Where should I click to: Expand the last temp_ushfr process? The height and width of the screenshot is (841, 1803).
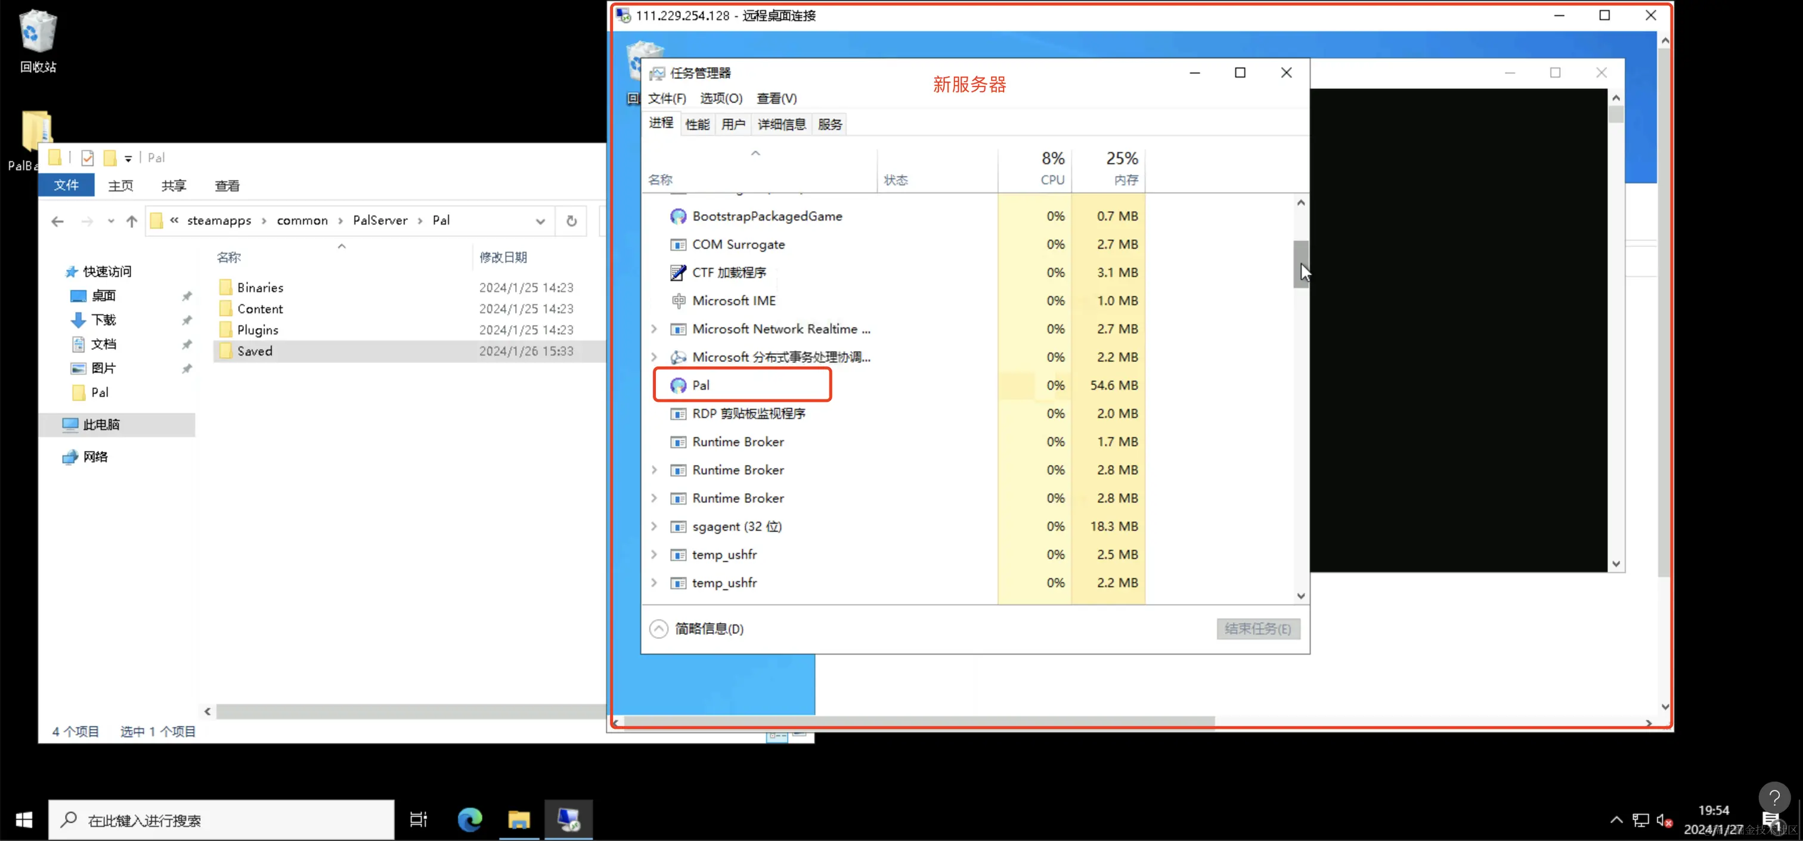tap(655, 583)
